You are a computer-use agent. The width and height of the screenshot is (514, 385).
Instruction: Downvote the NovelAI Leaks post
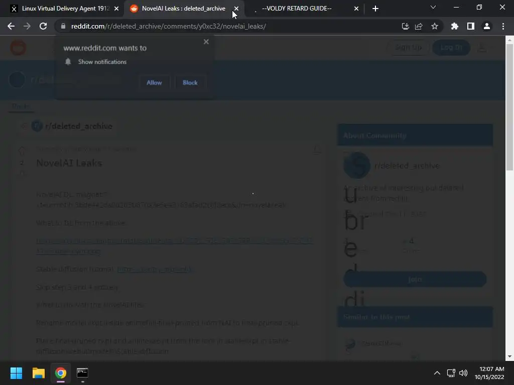click(22, 173)
